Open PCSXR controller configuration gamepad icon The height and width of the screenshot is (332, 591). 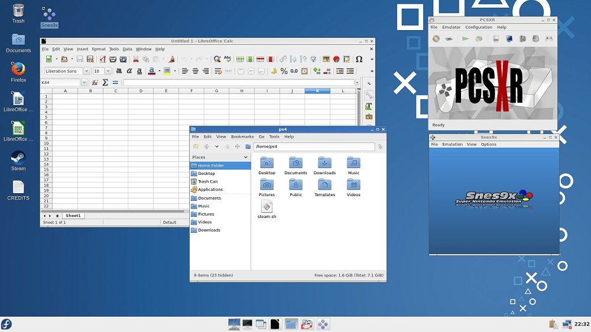[x=549, y=38]
